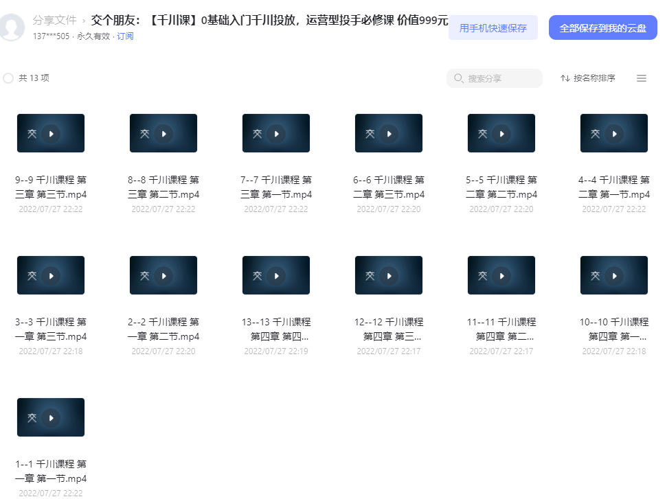This screenshot has width=667, height=499.
Task: Open video thumbnail for 13--13 千川课程
Action: point(276,275)
